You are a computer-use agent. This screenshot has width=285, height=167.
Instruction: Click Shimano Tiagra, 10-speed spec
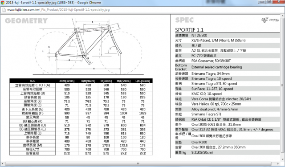pyautogui.click(x=212, y=78)
